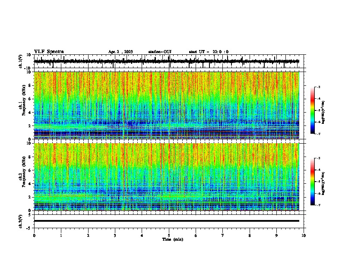Click time axis tick label "1"
342x264 pixels.
pyautogui.click(x=61, y=236)
